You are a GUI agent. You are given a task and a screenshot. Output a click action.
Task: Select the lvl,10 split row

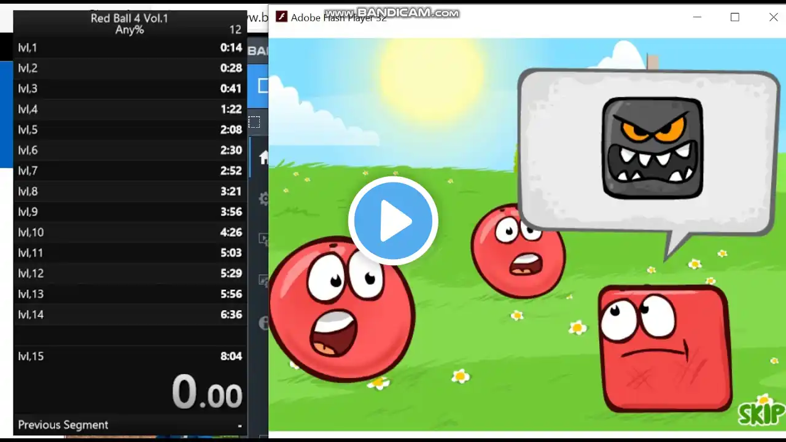pos(130,232)
